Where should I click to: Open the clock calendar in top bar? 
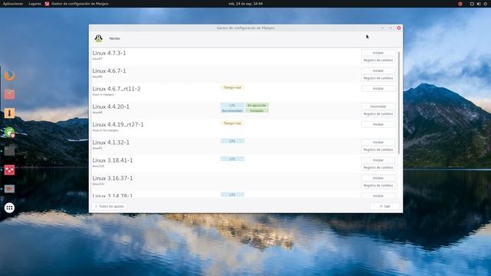(245, 4)
